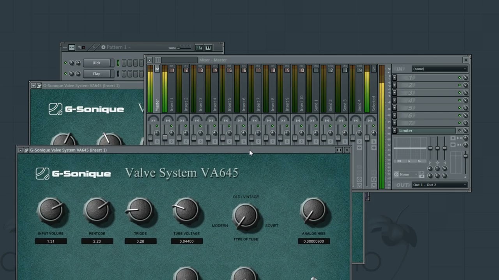The image size is (499, 280).
Task: Click the TYPE OF TUBE selector knob
Action: point(246,216)
